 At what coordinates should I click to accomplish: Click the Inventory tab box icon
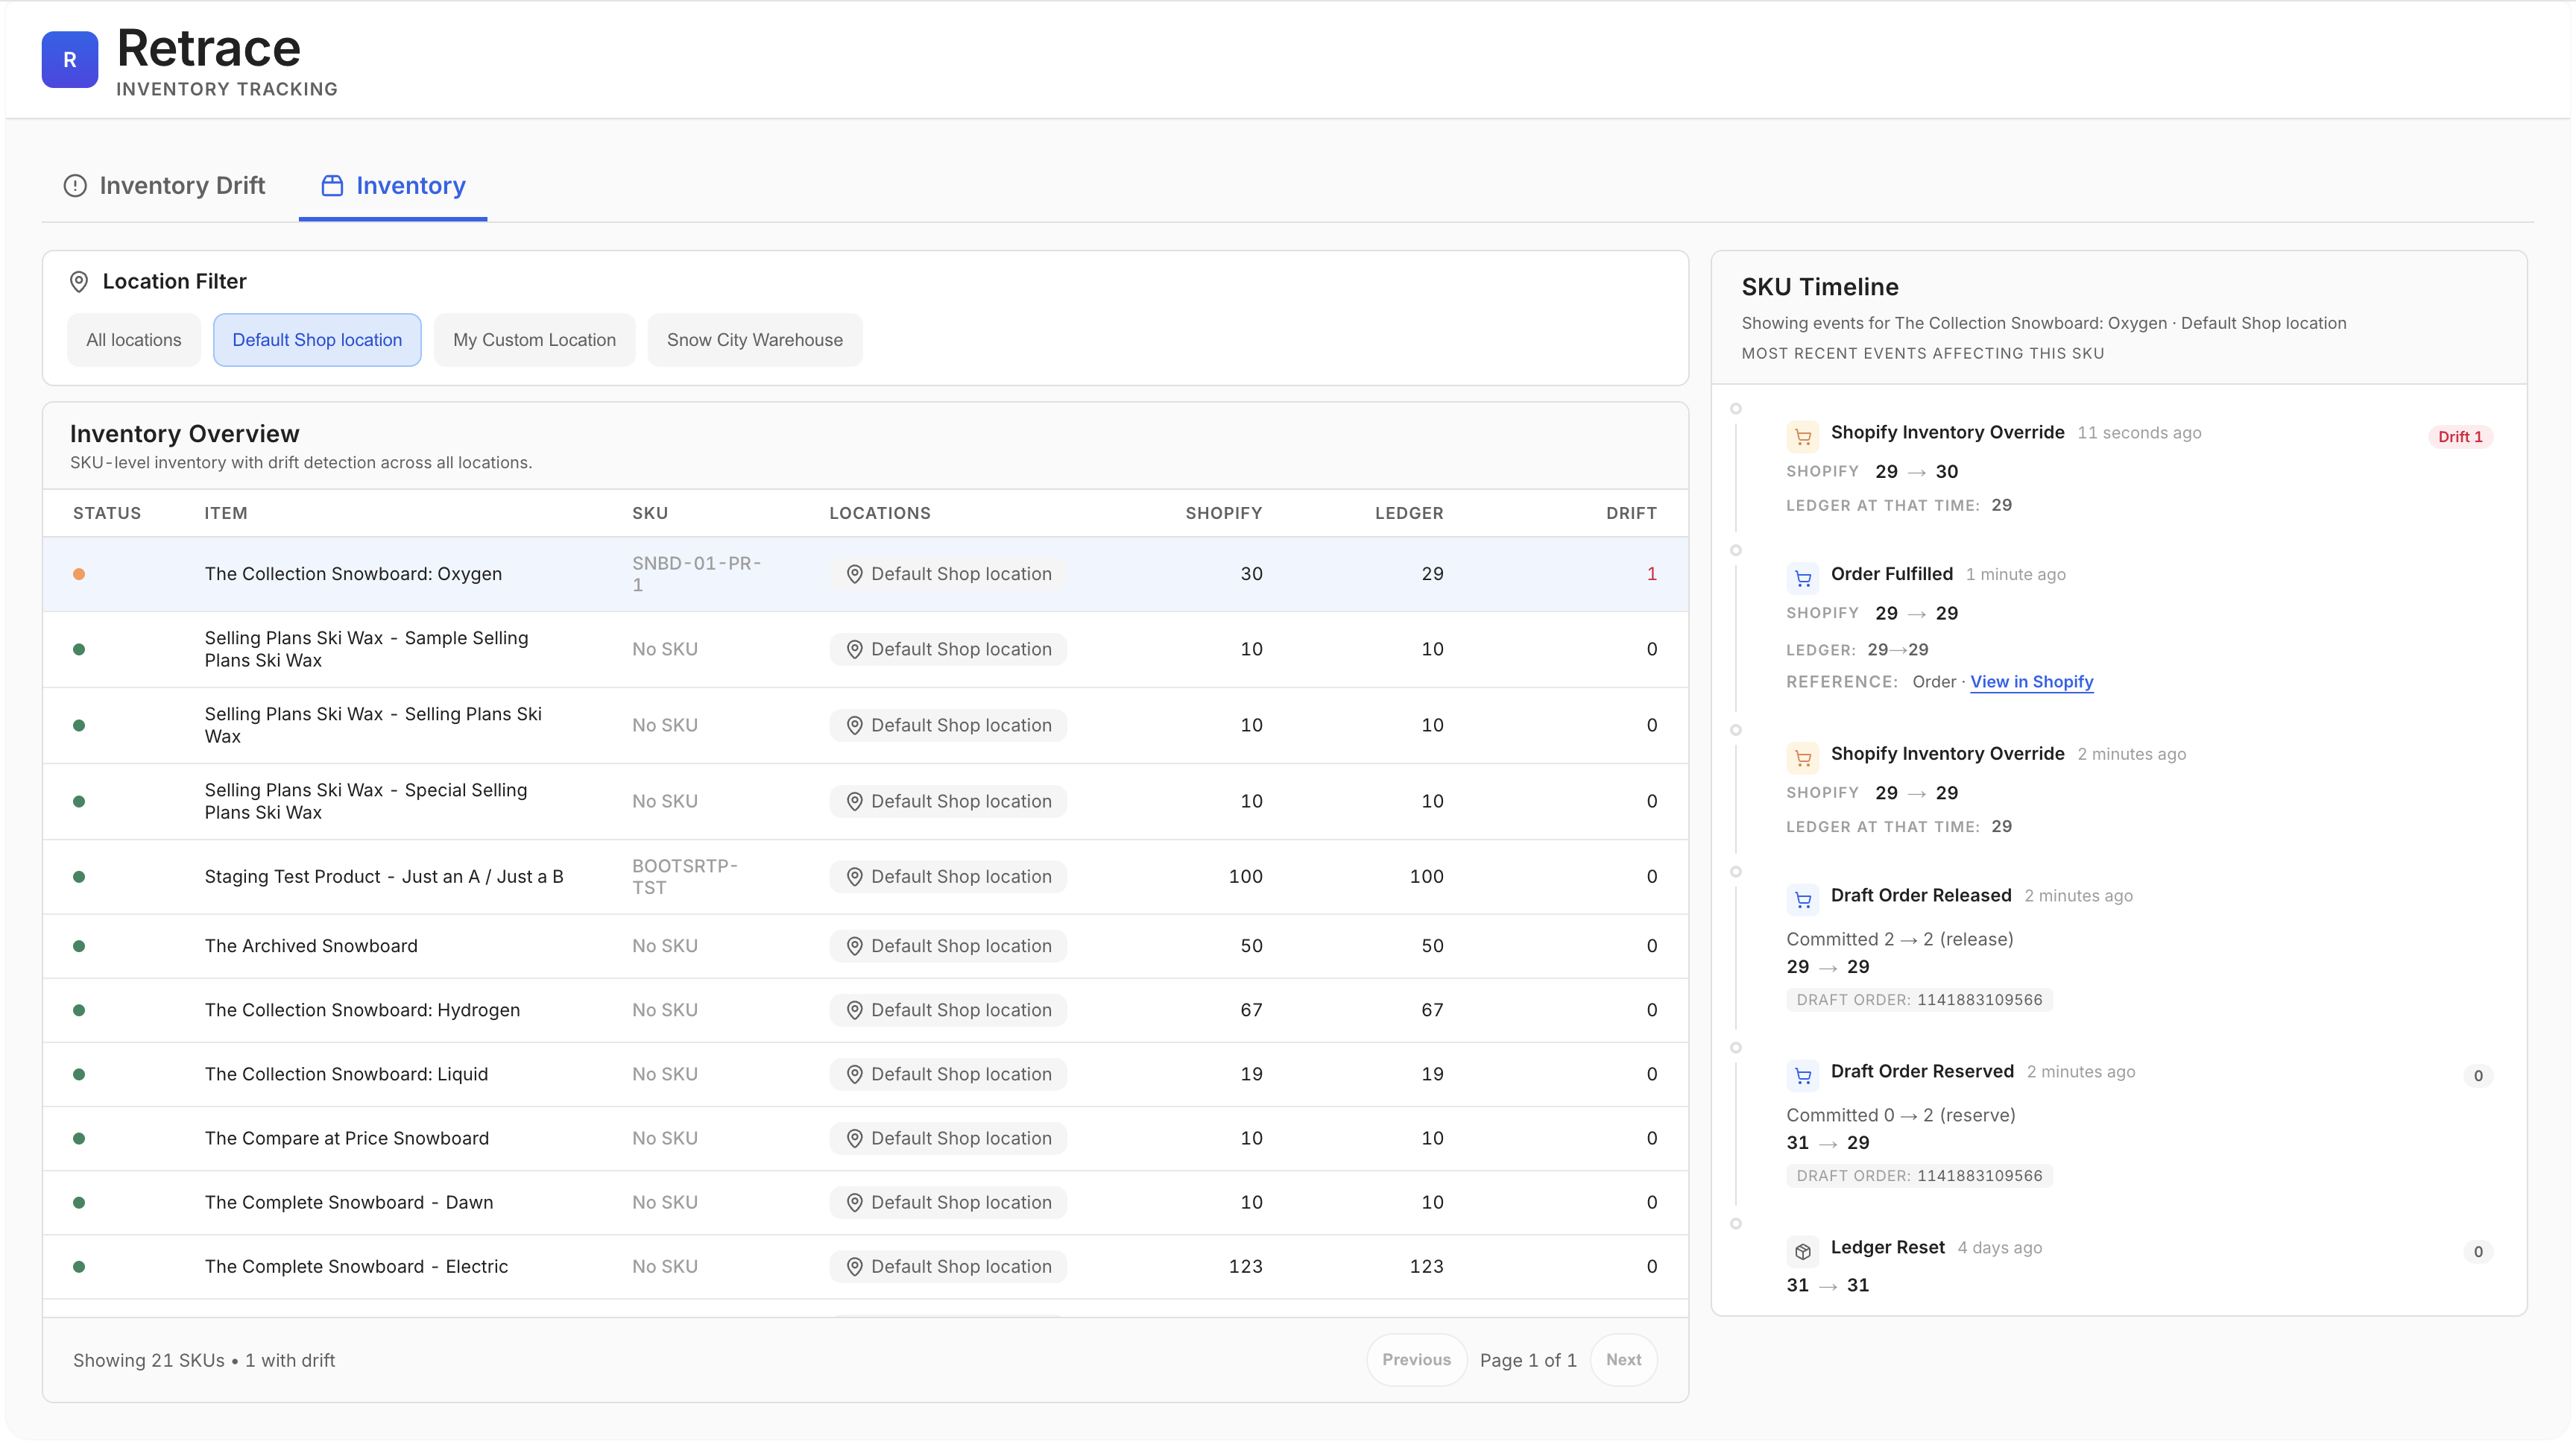click(332, 186)
